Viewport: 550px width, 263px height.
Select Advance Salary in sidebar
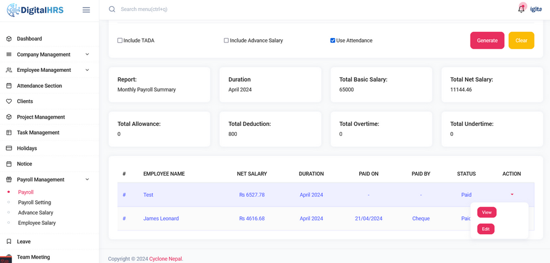pos(36,213)
